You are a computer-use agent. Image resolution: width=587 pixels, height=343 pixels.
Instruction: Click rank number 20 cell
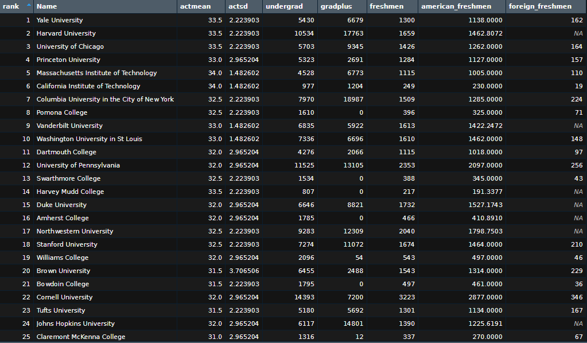tap(26, 271)
